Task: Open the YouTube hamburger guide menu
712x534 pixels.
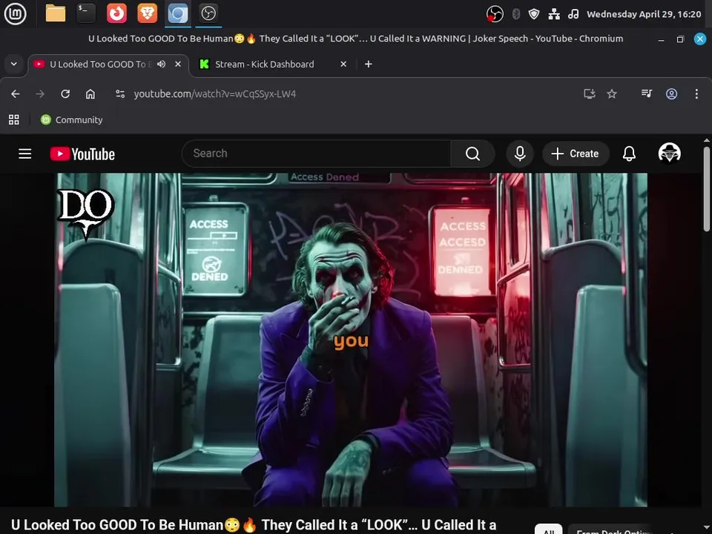Action: [25, 154]
